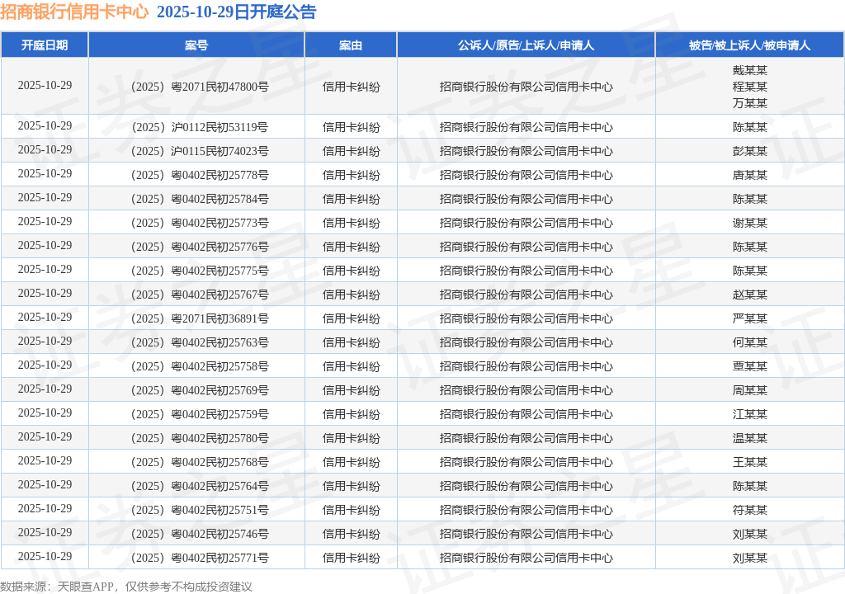Click the date cell in 粤2071民初47800号 row

pos(45,85)
